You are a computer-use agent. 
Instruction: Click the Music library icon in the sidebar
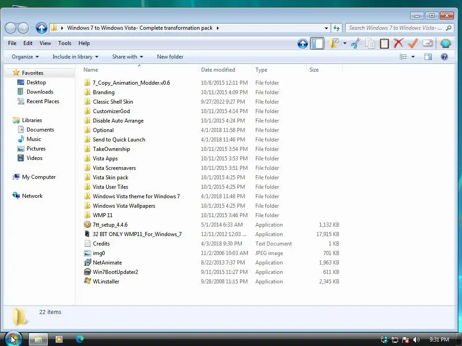21,139
